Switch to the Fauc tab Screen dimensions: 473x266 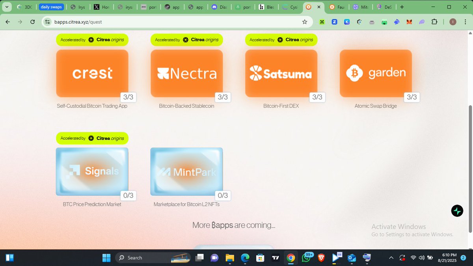[x=337, y=7]
